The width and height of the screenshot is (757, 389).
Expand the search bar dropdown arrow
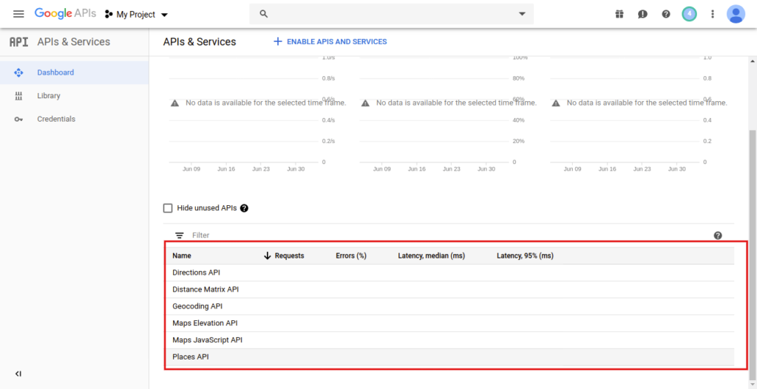522,14
